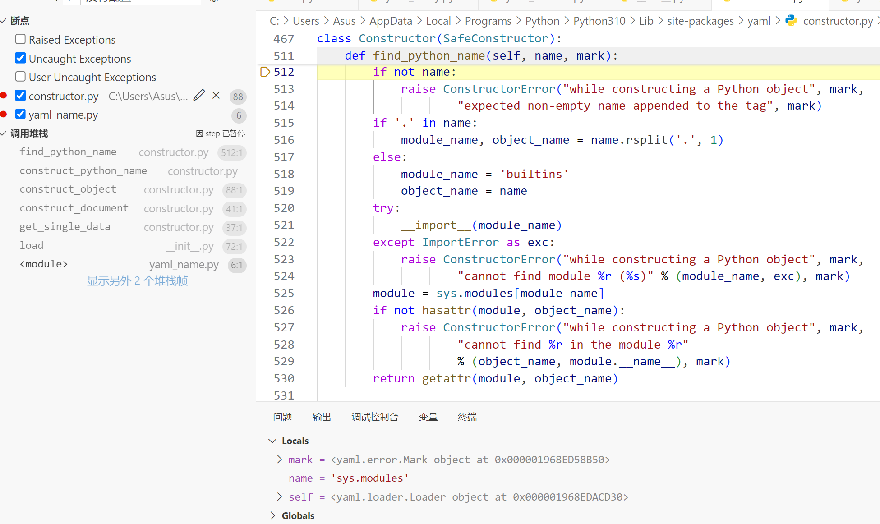
Task: Select construct_object stack frame
Action: [128, 190]
